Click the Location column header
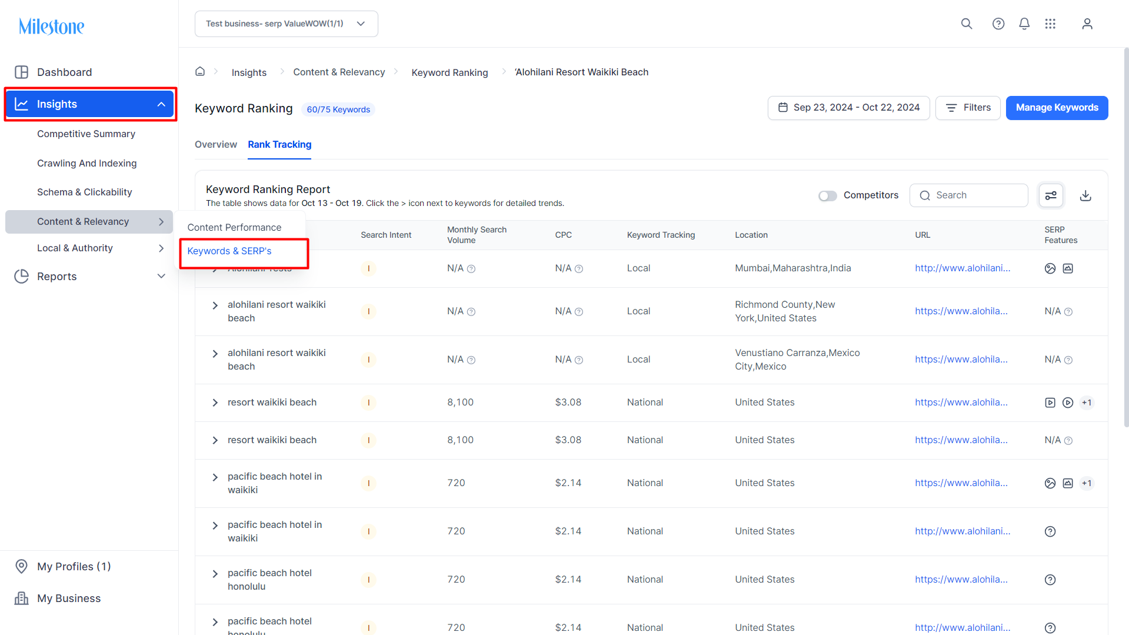Screen dimensions: 1129x635 click(751, 235)
